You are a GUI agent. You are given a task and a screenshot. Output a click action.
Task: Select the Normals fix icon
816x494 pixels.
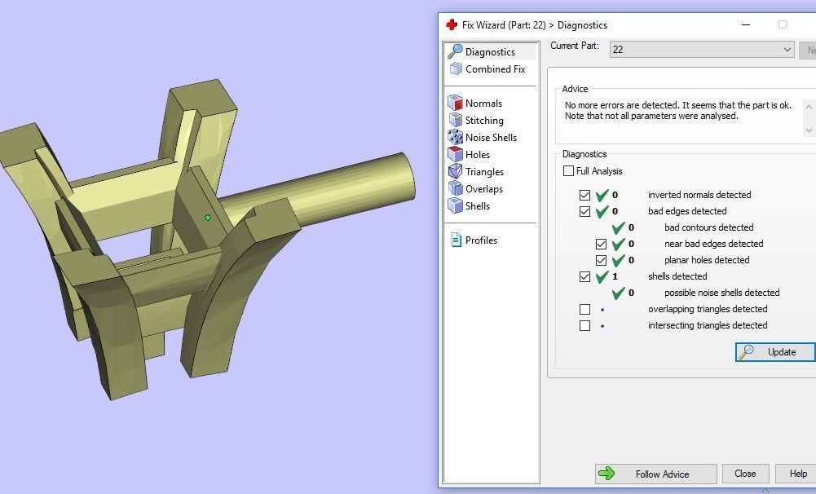click(456, 103)
